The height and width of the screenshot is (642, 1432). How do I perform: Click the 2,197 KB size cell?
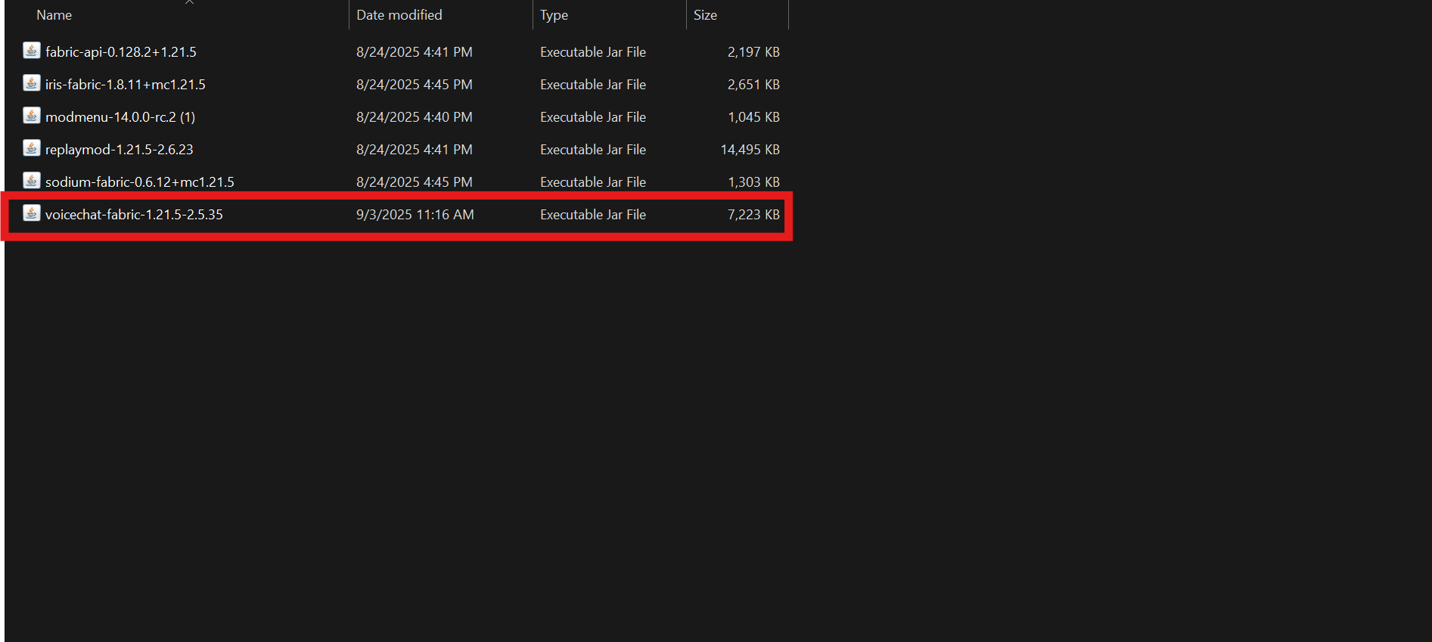pyautogui.click(x=753, y=52)
